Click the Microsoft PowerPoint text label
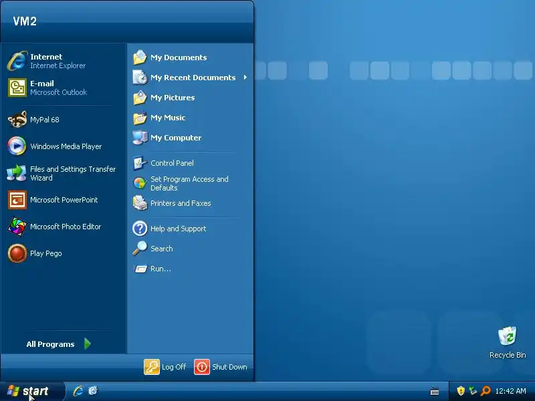The height and width of the screenshot is (401, 535). coord(64,200)
